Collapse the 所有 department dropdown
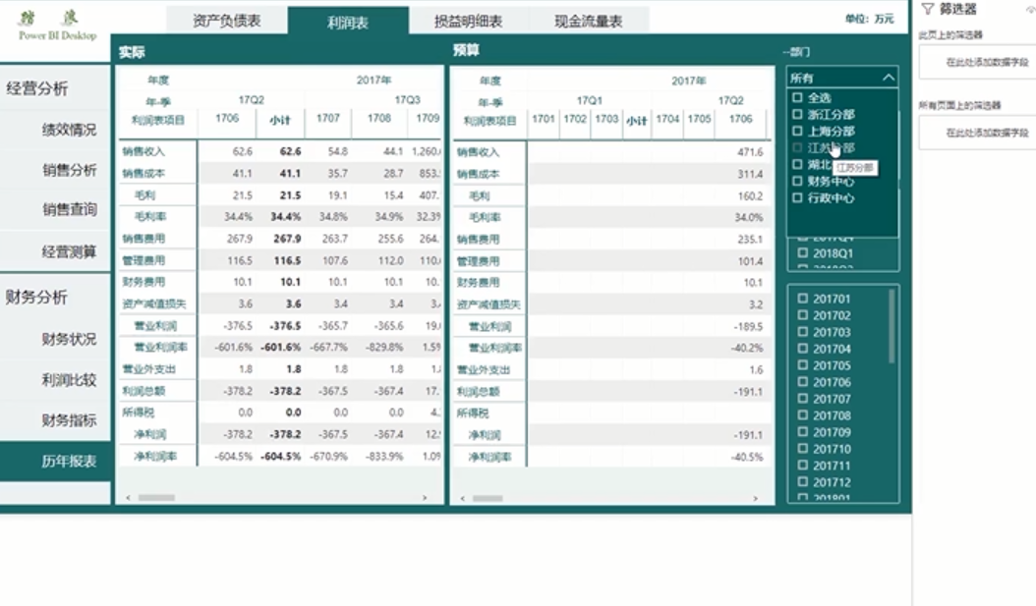Image resolution: width=1036 pixels, height=606 pixels. click(x=888, y=78)
